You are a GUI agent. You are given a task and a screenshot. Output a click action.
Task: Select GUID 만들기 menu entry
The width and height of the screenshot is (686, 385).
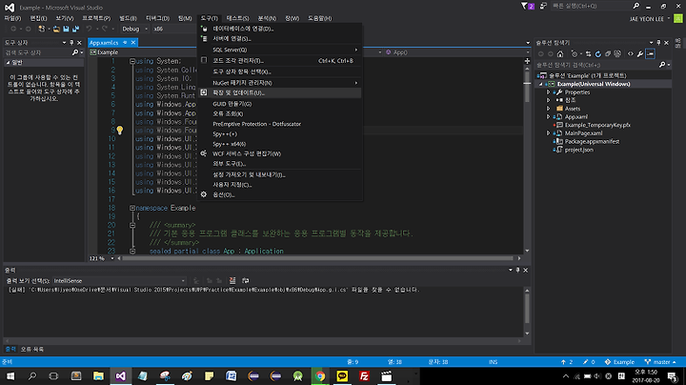[280, 104]
